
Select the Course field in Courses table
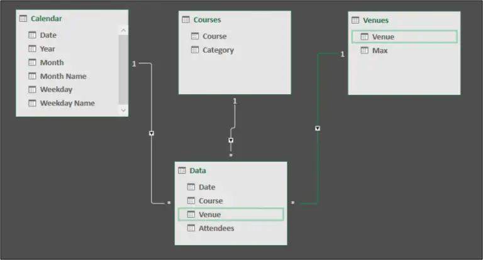tap(214, 36)
